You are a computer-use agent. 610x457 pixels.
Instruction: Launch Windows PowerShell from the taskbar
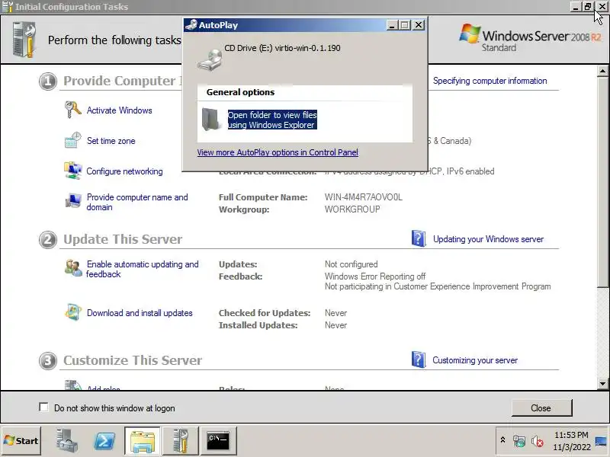click(x=104, y=441)
